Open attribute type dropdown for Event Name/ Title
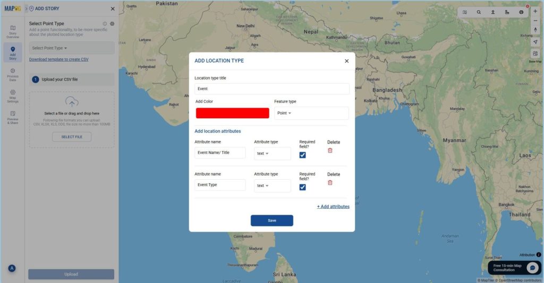544x283 pixels. tap(272, 154)
